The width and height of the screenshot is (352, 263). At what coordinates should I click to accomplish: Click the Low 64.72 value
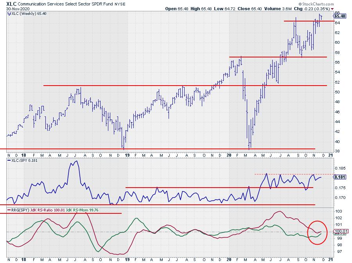coord(224,9)
